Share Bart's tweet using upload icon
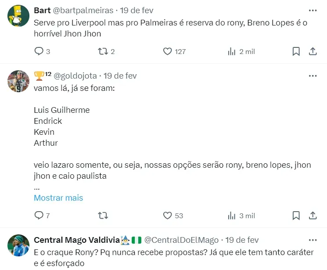Screen dimensions: 327x270 point(313,51)
